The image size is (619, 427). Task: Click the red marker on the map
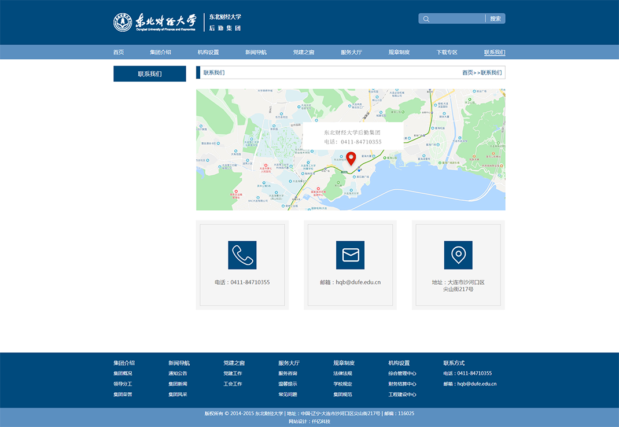(x=351, y=158)
